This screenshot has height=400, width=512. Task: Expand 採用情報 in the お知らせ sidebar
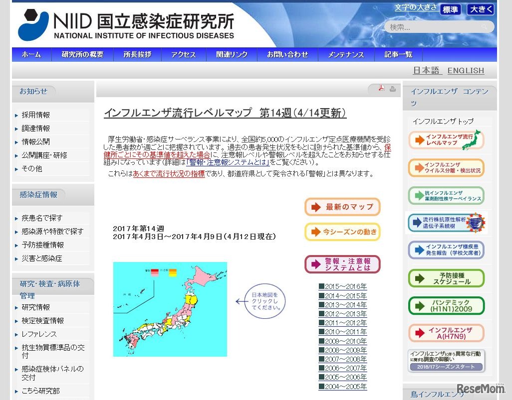click(x=35, y=115)
